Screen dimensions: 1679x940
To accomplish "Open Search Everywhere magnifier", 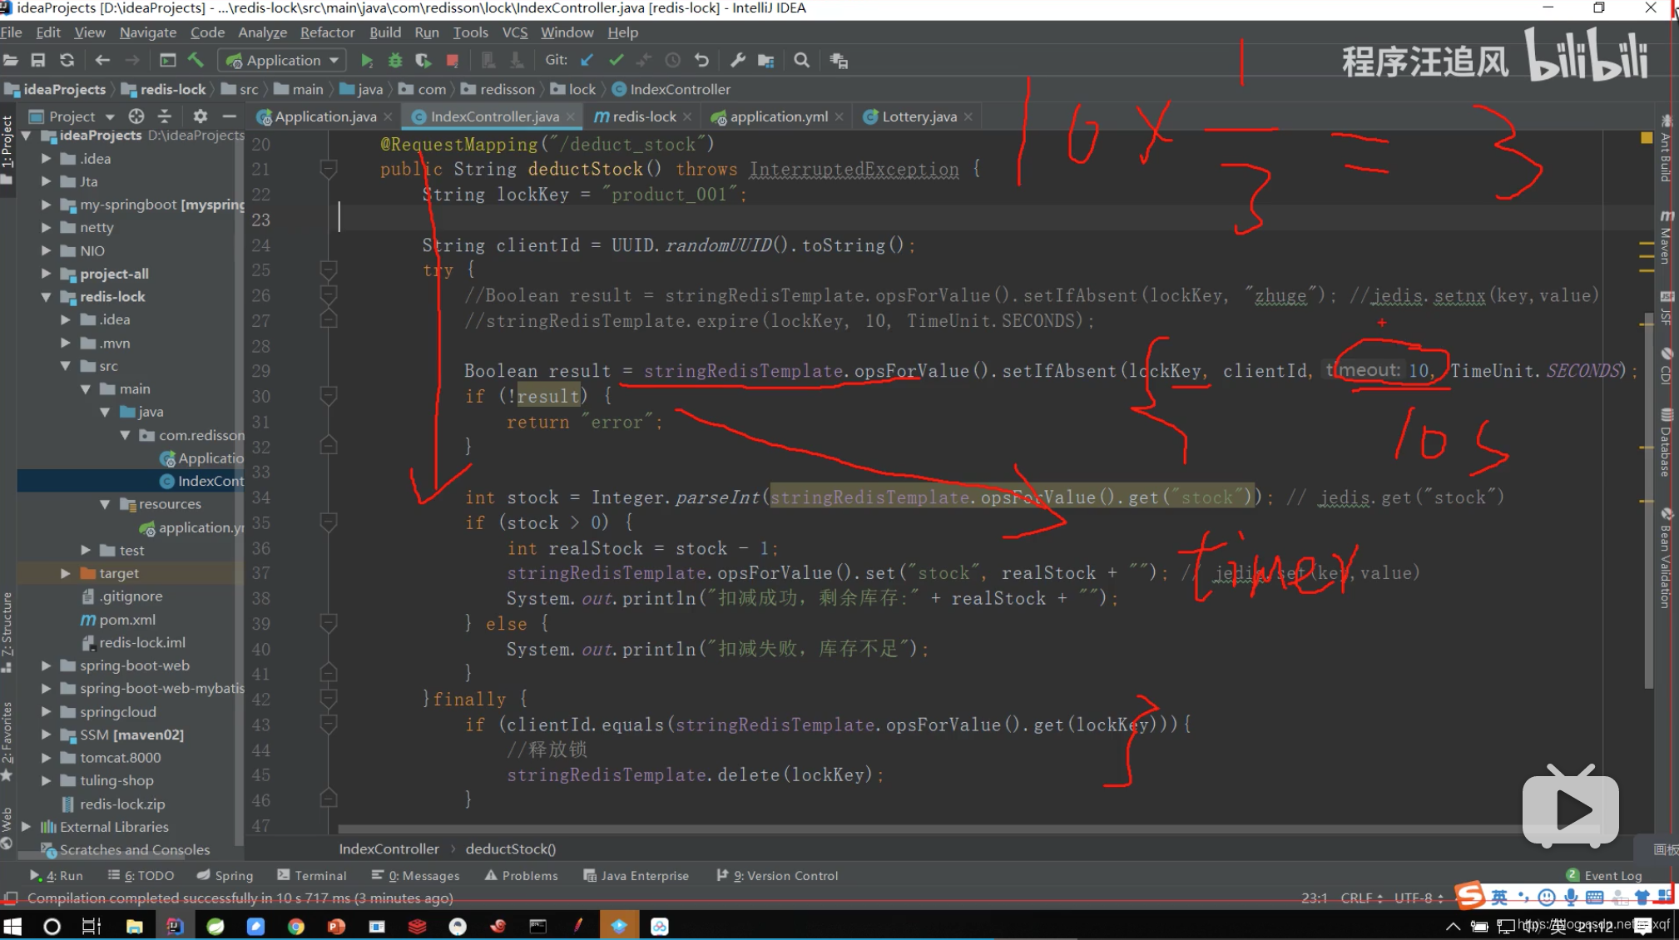I will [x=801, y=61].
